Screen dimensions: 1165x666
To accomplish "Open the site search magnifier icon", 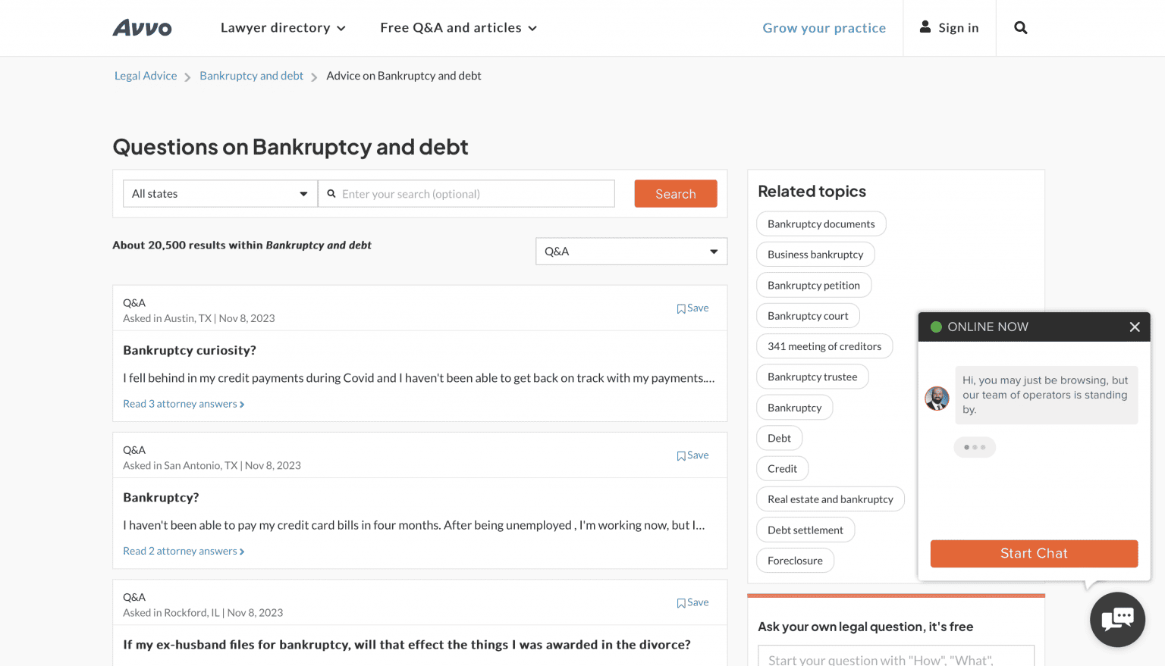I will (x=1021, y=28).
